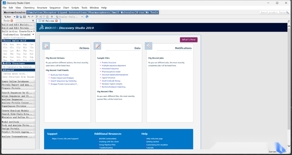Expand the Model Antibody group

[18, 122]
